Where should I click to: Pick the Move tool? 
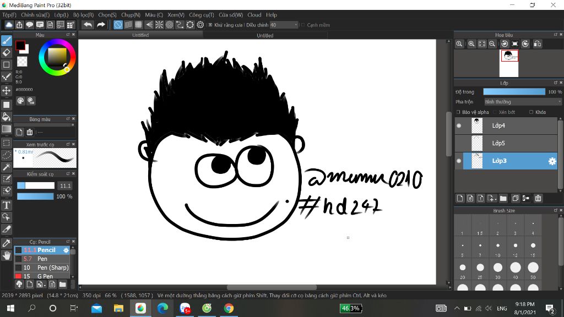click(7, 90)
